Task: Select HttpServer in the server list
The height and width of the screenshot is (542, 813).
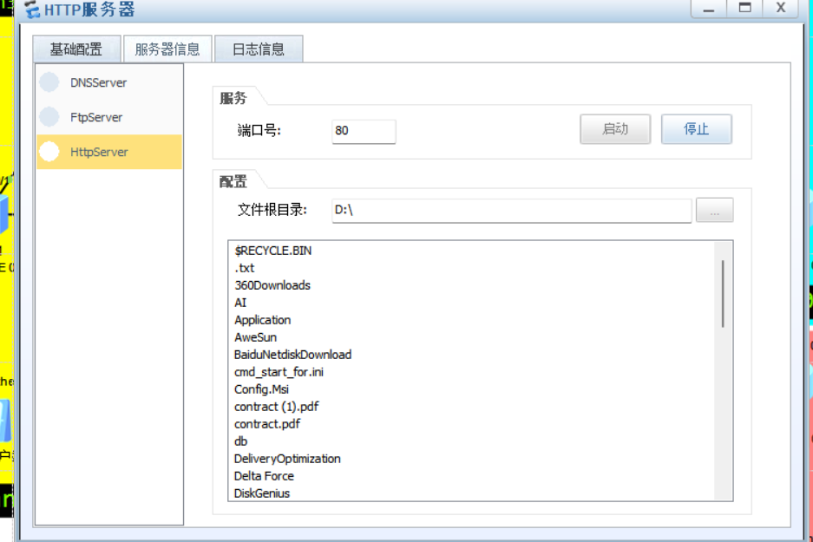Action: [109, 152]
